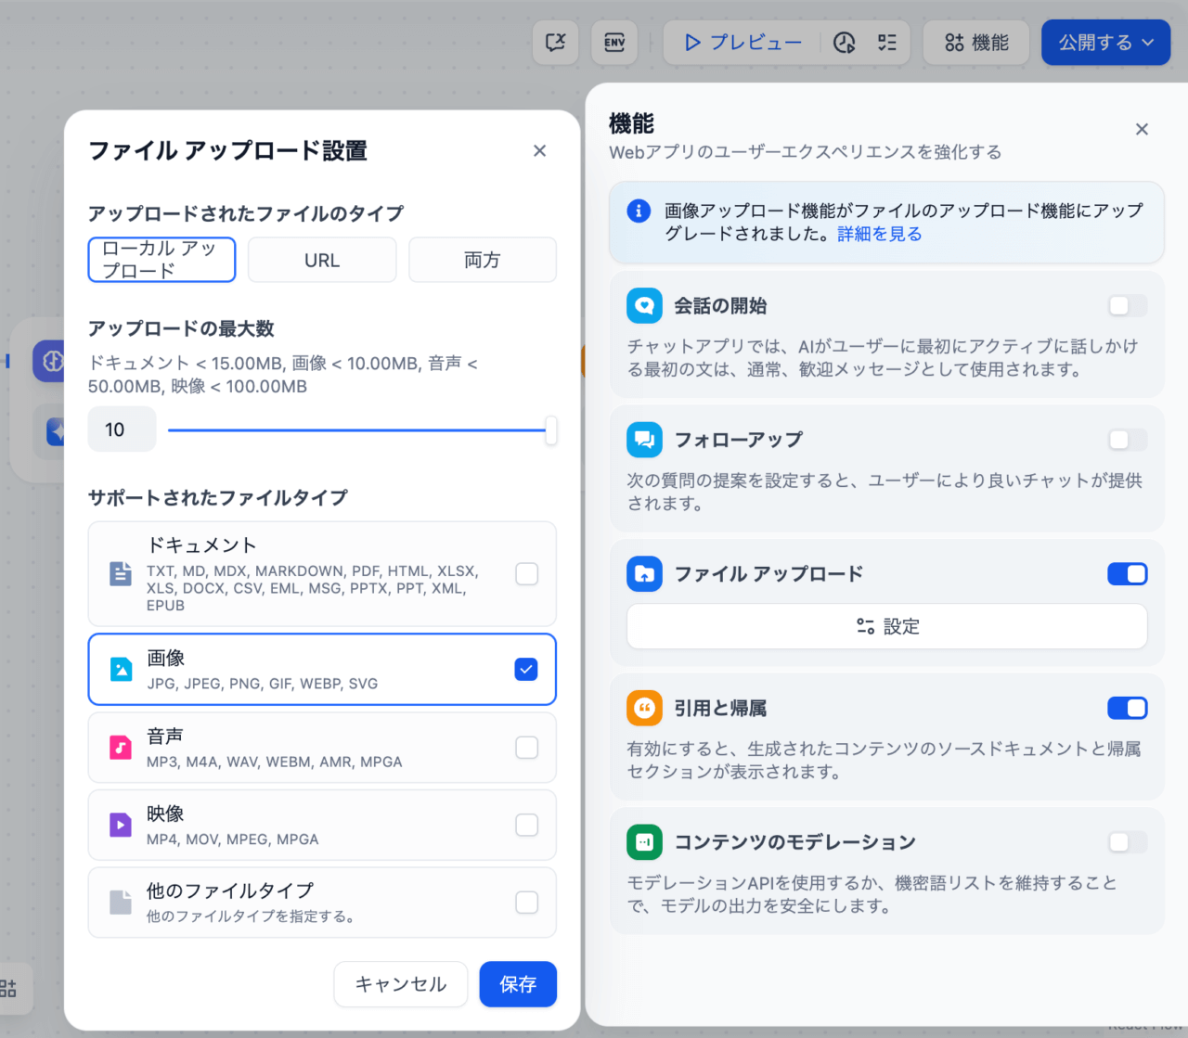The image size is (1188, 1038).
Task: Click the フォローアップ chat bubble icon
Action: coord(644,440)
